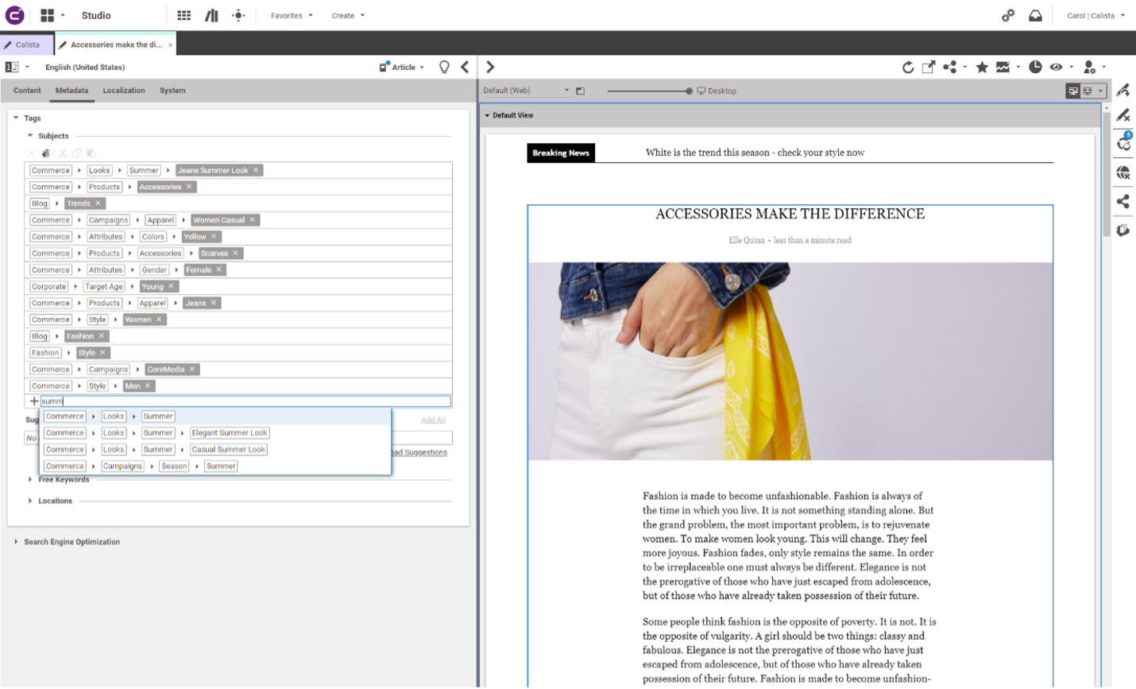Image resolution: width=1136 pixels, height=689 pixels.
Task: Switch to the Metadata tab
Action: coord(71,91)
